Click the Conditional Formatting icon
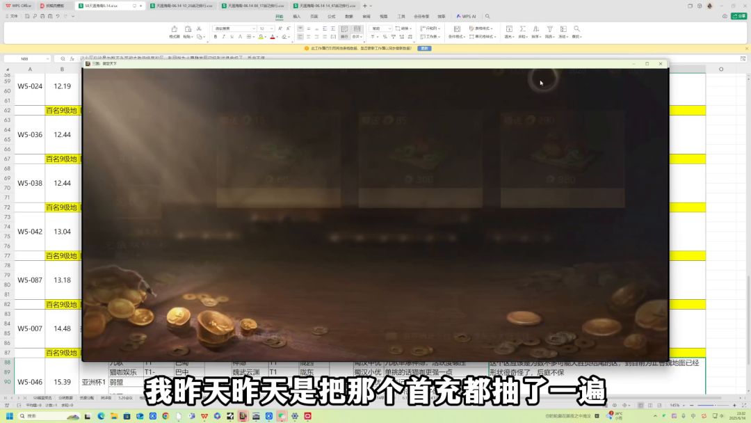This screenshot has height=423, width=751. point(457,31)
